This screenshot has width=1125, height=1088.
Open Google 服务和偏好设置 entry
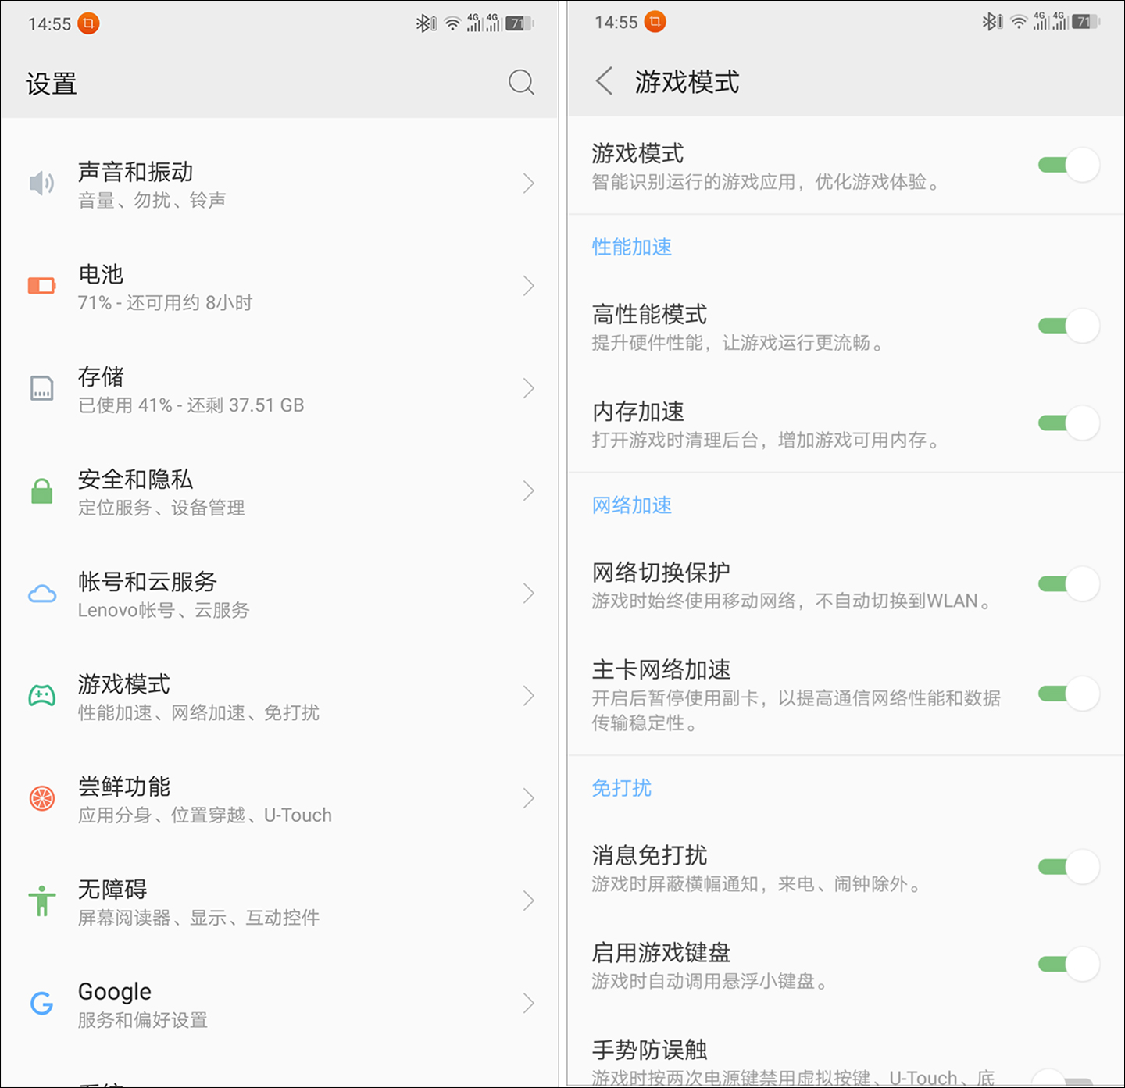coord(279,1003)
